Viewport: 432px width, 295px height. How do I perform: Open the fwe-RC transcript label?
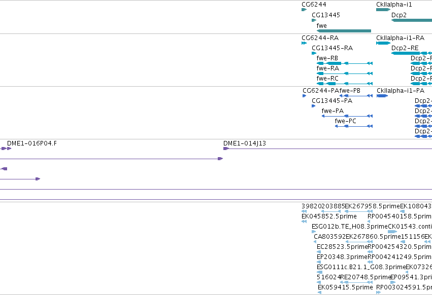click(x=327, y=79)
